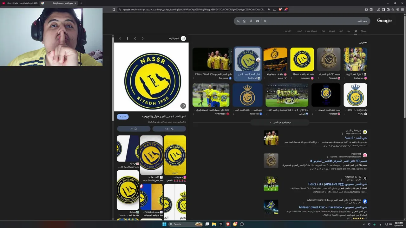
Task: Click the share icon in address bar
Action: 274,9
